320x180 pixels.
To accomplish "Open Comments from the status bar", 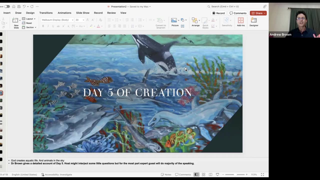I will click(183, 174).
